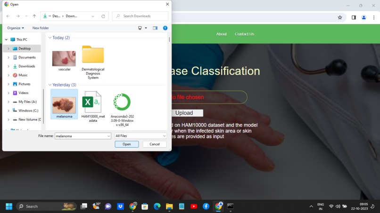Open Facebook from taskbar
This screenshot has width=380, height=213.
coord(206,206)
